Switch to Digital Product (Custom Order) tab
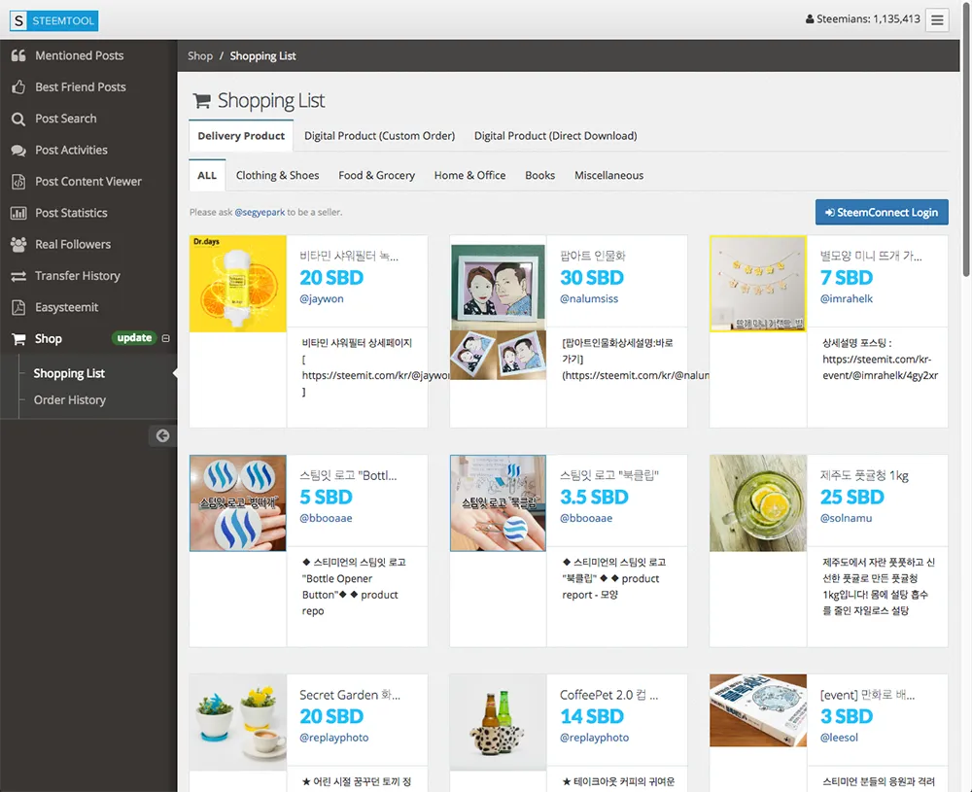The image size is (972, 792). pyautogui.click(x=379, y=136)
